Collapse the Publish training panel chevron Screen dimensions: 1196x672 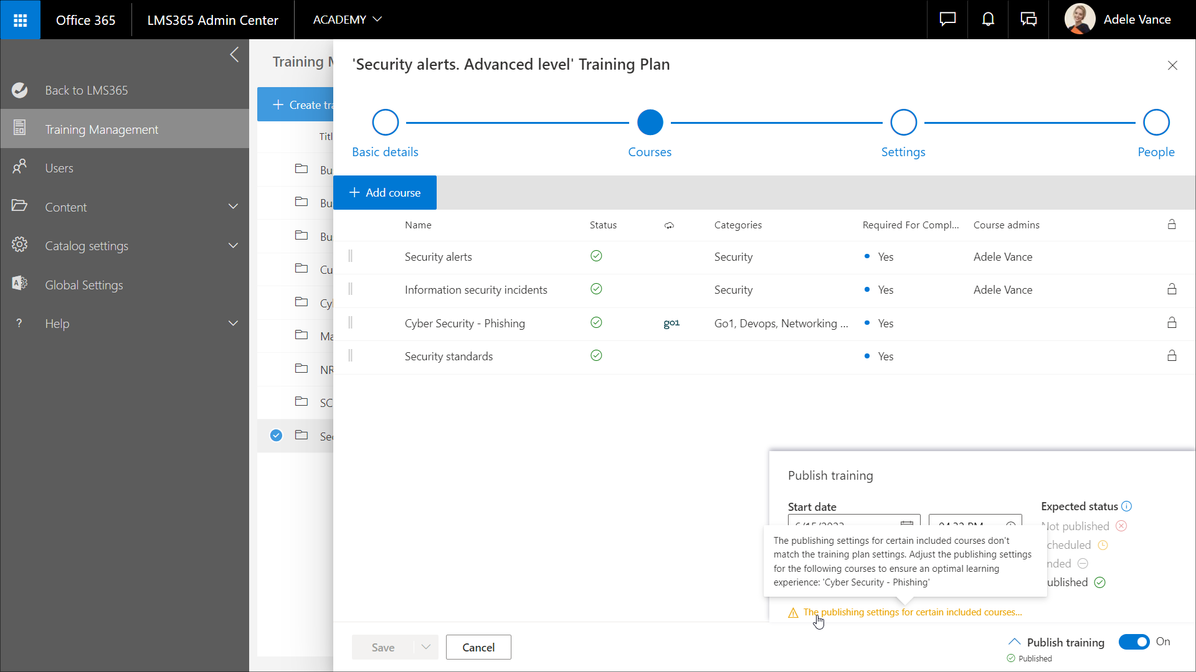point(1014,642)
